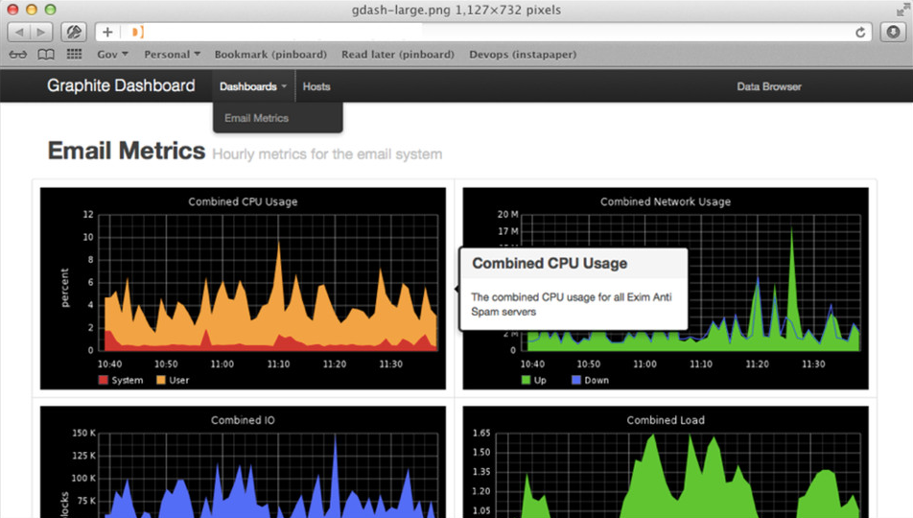This screenshot has width=913, height=518.
Task: Open the Reading List glasses icon
Action: click(x=17, y=55)
